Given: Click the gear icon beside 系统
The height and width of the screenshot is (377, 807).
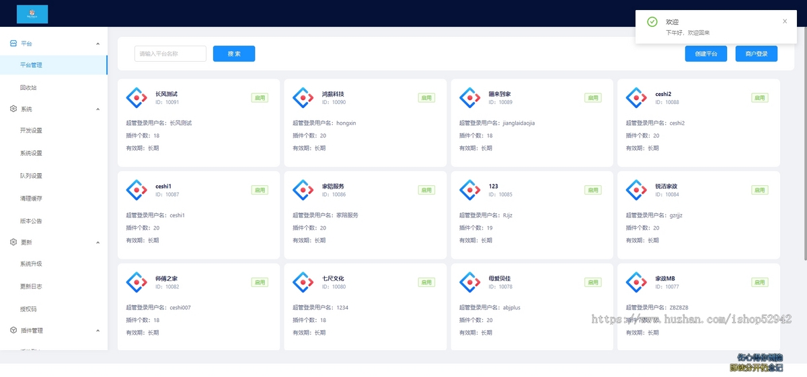Looking at the screenshot, I should (13, 109).
